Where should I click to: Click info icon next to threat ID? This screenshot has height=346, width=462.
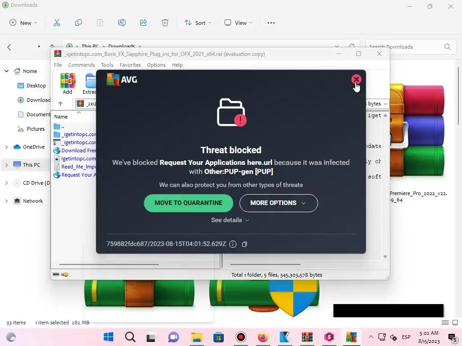click(x=233, y=244)
